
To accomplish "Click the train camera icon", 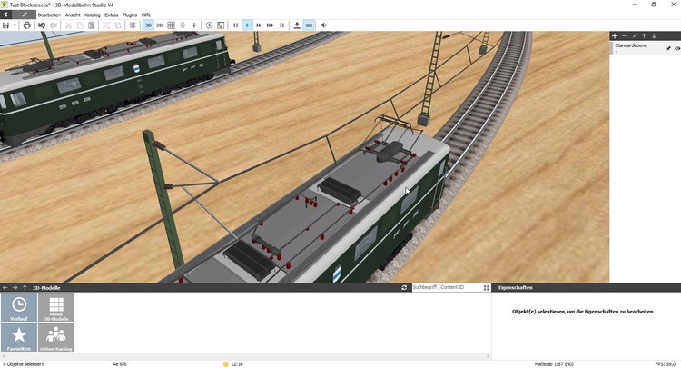I will click(x=183, y=25).
